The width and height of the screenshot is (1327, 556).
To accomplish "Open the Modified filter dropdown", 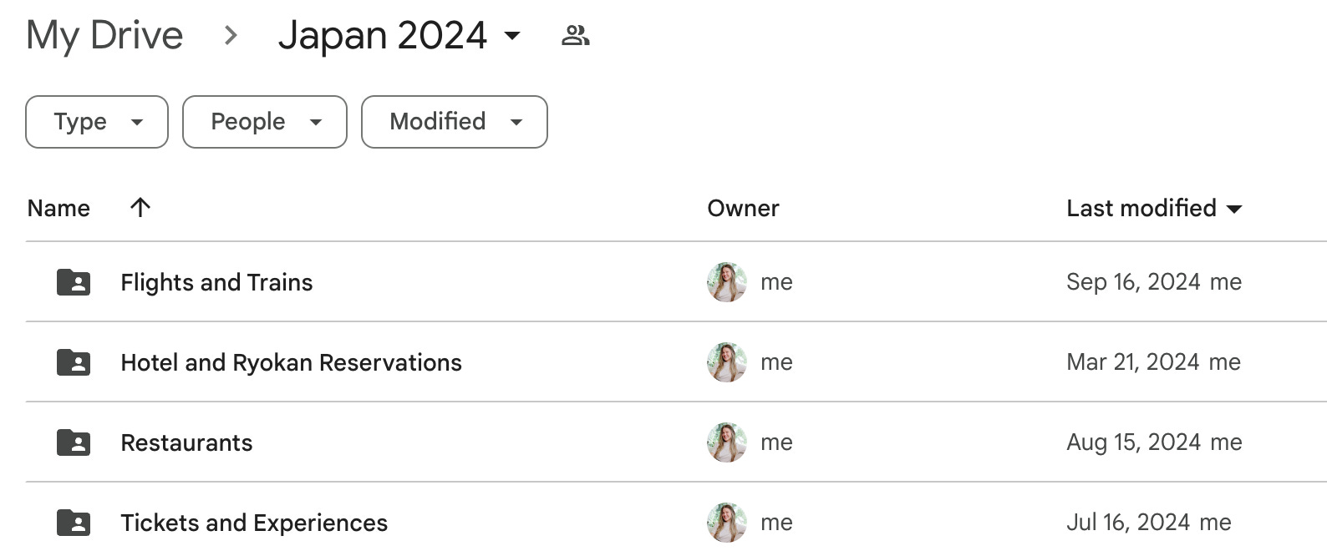I will point(454,122).
